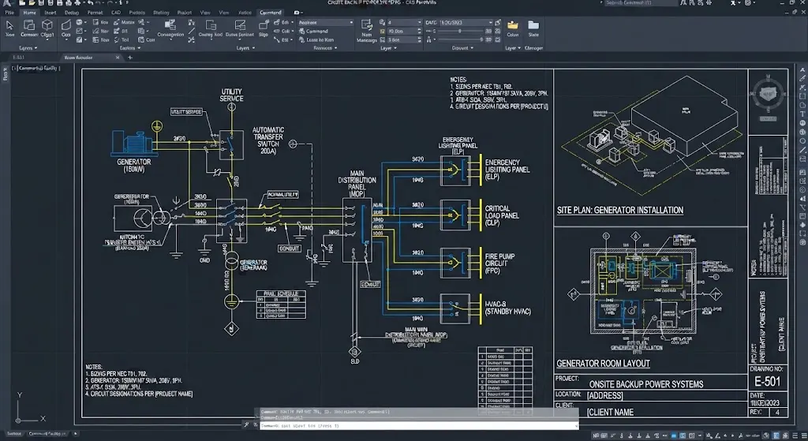Image resolution: width=808 pixels, height=441 pixels.
Task: Toggle the highlighted workspace button near status bar end
Action: click(x=776, y=435)
